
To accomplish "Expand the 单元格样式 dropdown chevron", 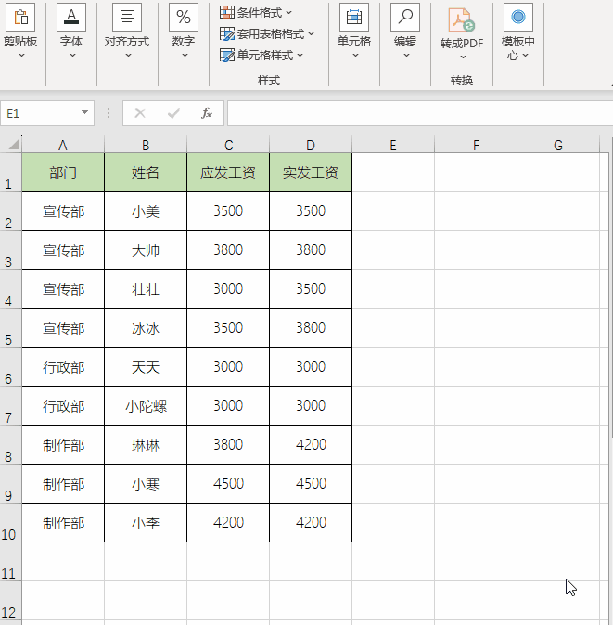I will coord(300,56).
